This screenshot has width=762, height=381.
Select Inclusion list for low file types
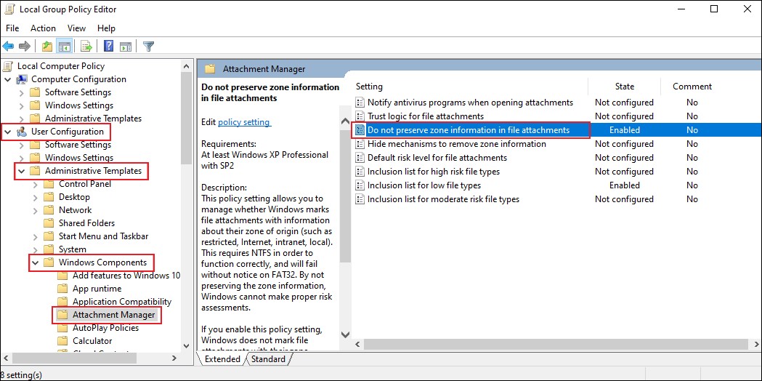point(424,185)
